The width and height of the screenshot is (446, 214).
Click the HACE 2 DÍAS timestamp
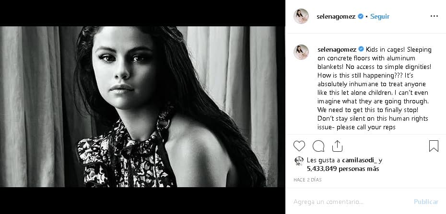click(x=307, y=180)
